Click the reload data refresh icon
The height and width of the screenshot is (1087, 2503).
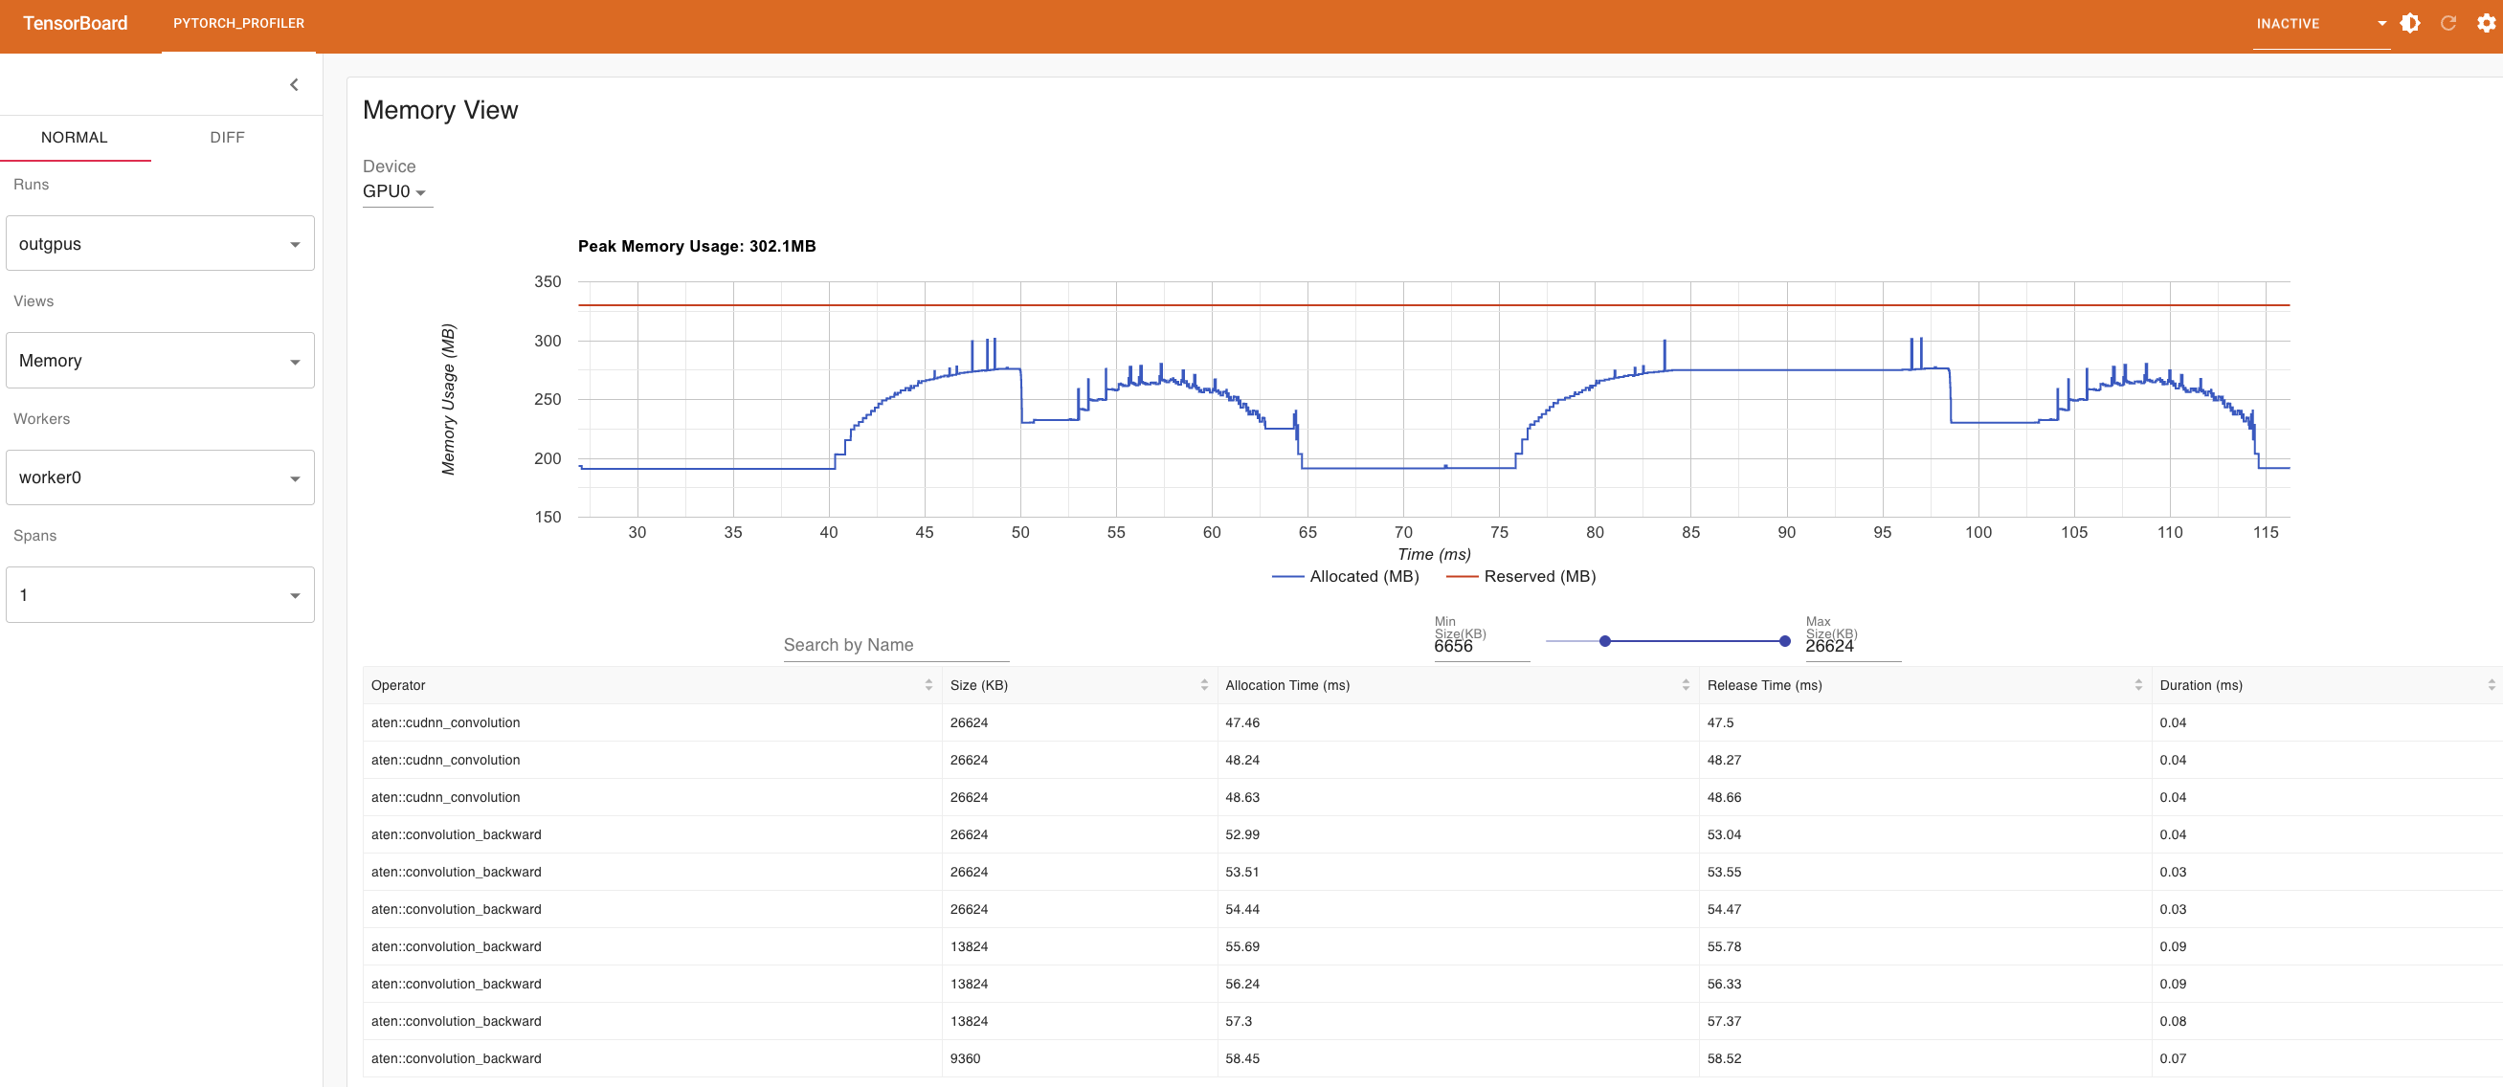click(x=2448, y=23)
